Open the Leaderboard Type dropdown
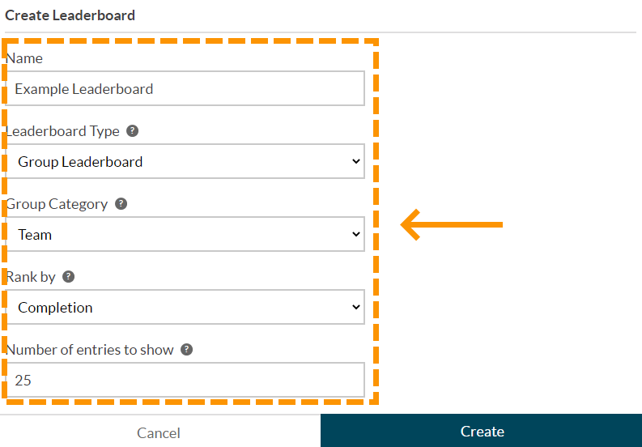Image resolution: width=642 pixels, height=447 pixels. coord(185,162)
